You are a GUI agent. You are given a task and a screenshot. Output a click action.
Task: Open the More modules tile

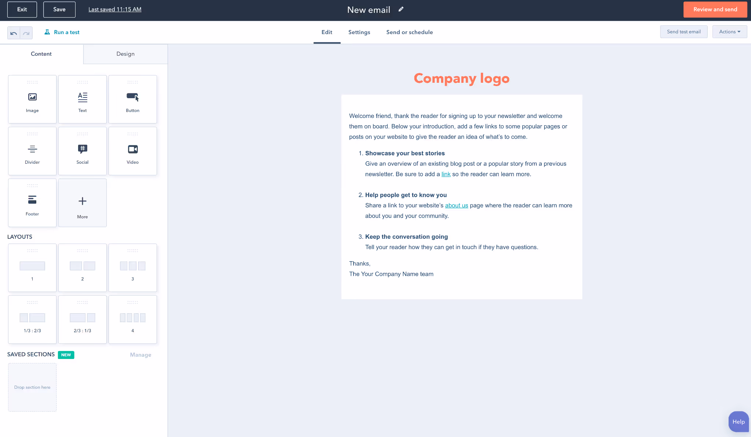pos(83,203)
